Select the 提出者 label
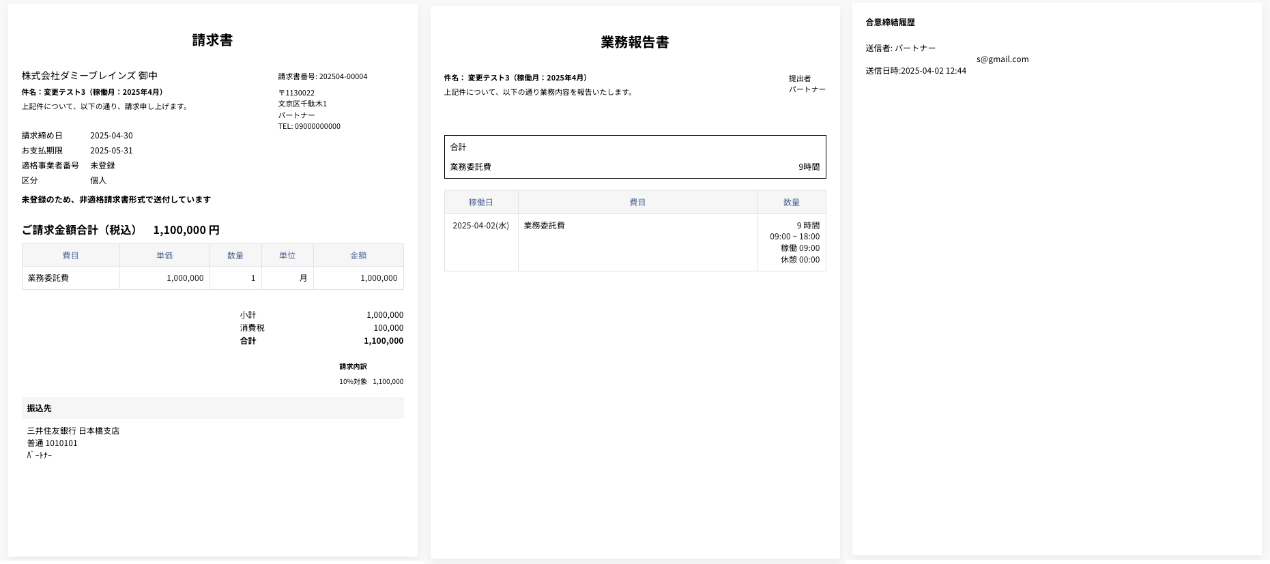1270x564 pixels. tap(800, 78)
